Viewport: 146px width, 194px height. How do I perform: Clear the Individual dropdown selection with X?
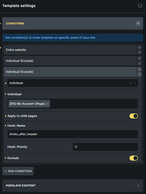pos(131,83)
